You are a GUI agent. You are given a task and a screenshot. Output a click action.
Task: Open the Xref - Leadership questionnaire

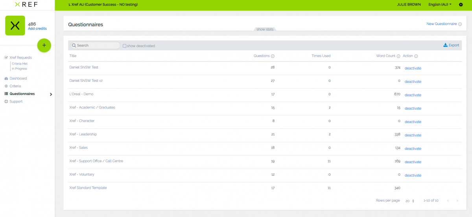(83, 134)
